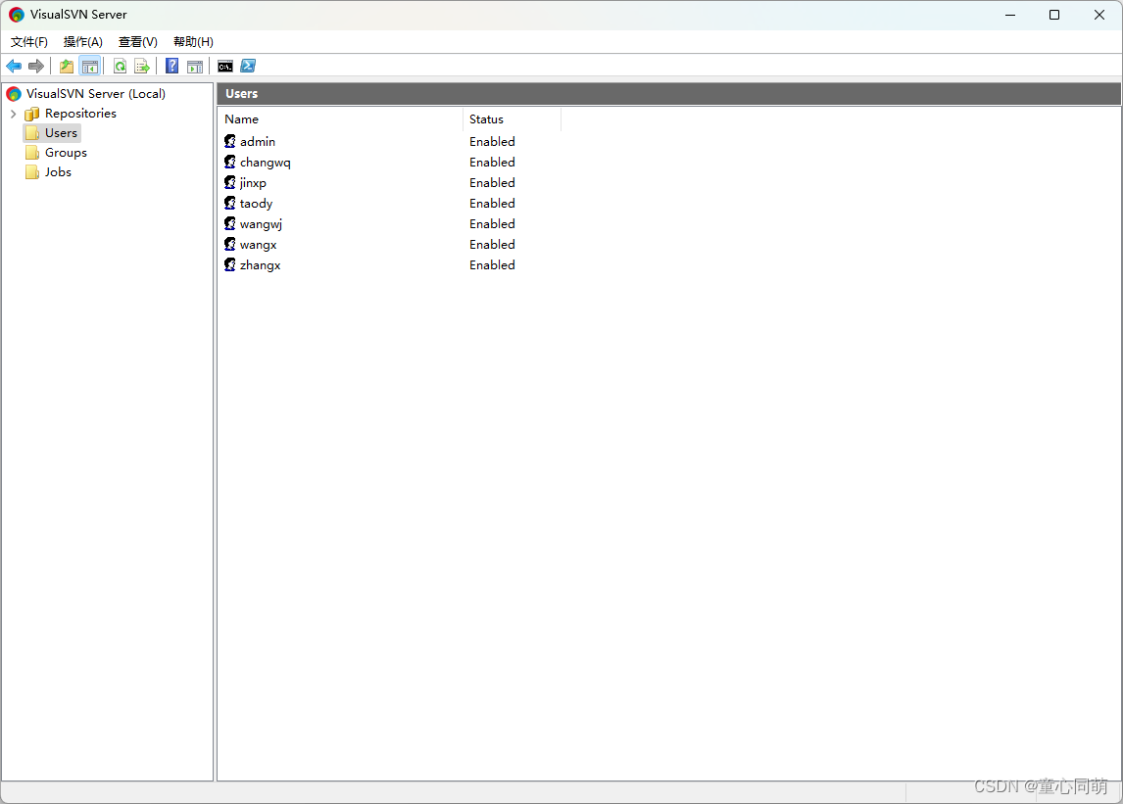Click the Export List toolbar icon
1123x804 pixels.
click(x=142, y=67)
